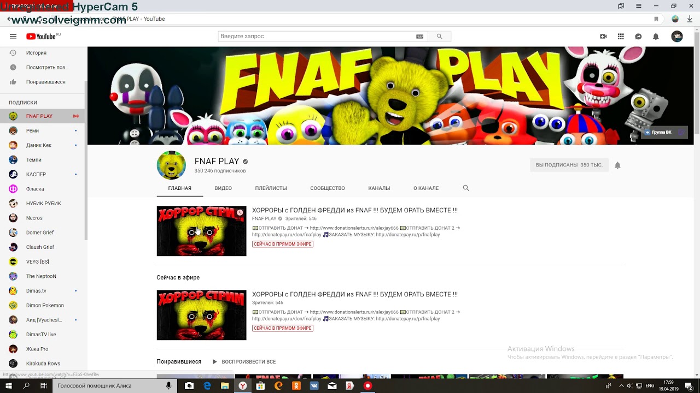Open the featured ХОРРОР СТРИМ thumbnail
700x393 pixels.
(x=201, y=231)
